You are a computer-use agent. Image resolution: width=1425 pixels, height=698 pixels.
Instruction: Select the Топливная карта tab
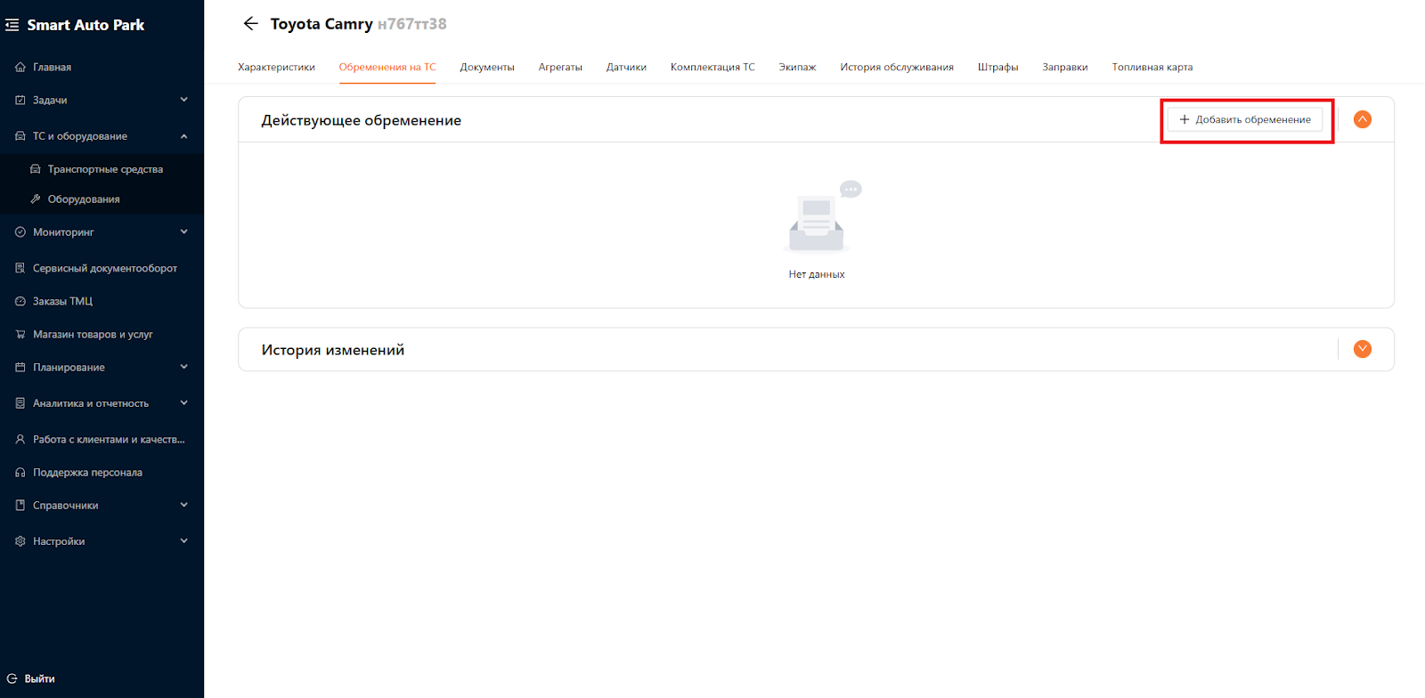pyautogui.click(x=1152, y=68)
